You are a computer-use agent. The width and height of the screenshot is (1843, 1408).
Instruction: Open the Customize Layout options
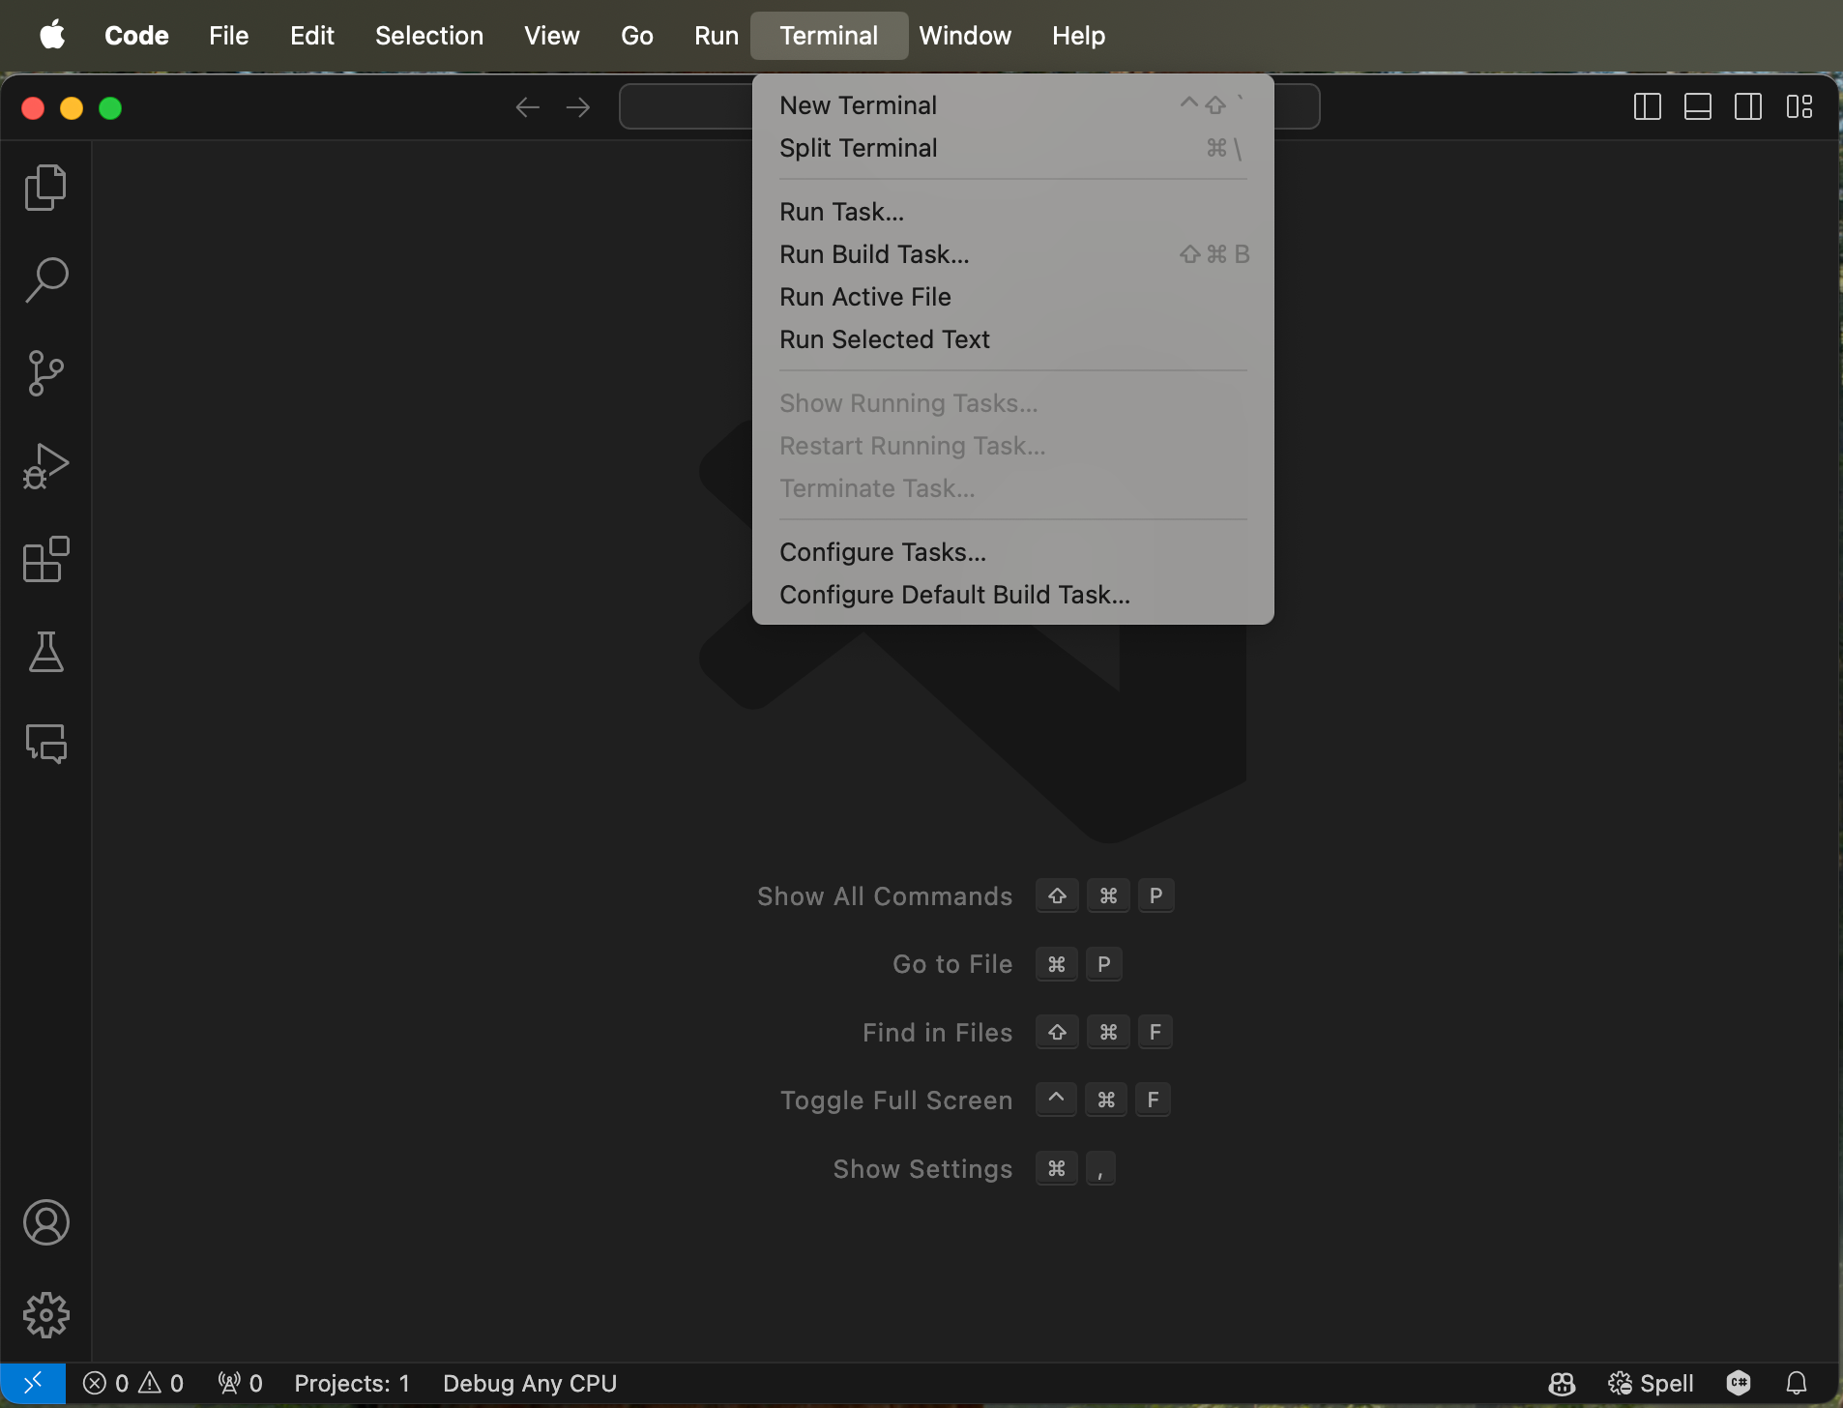pyautogui.click(x=1799, y=107)
